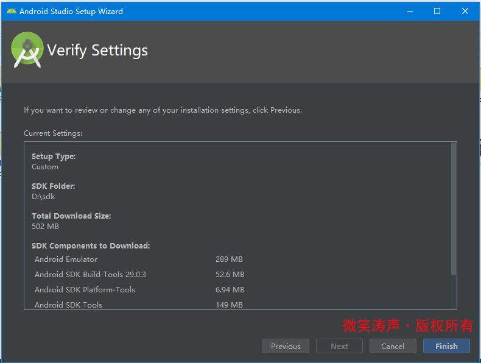Click the settings list vertical scrollbar
This screenshot has width=481, height=363.
(x=454, y=209)
